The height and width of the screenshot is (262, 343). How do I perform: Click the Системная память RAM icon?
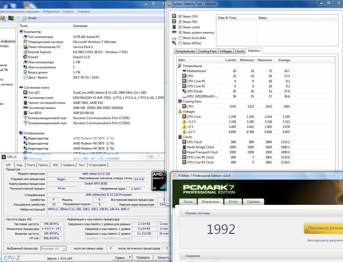25,108
